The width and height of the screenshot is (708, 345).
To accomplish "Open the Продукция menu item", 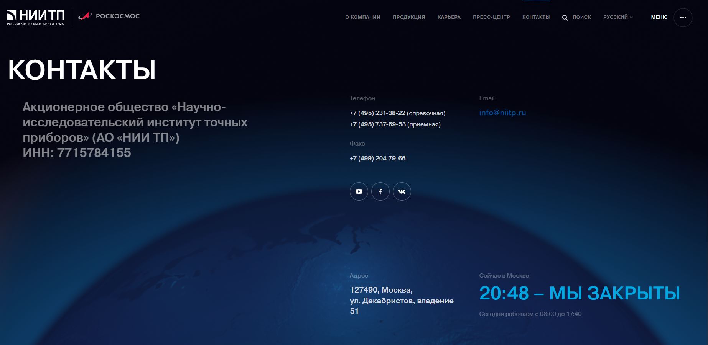I will 409,17.
